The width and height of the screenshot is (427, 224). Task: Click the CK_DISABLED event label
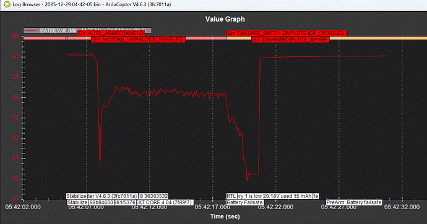[x=327, y=33]
